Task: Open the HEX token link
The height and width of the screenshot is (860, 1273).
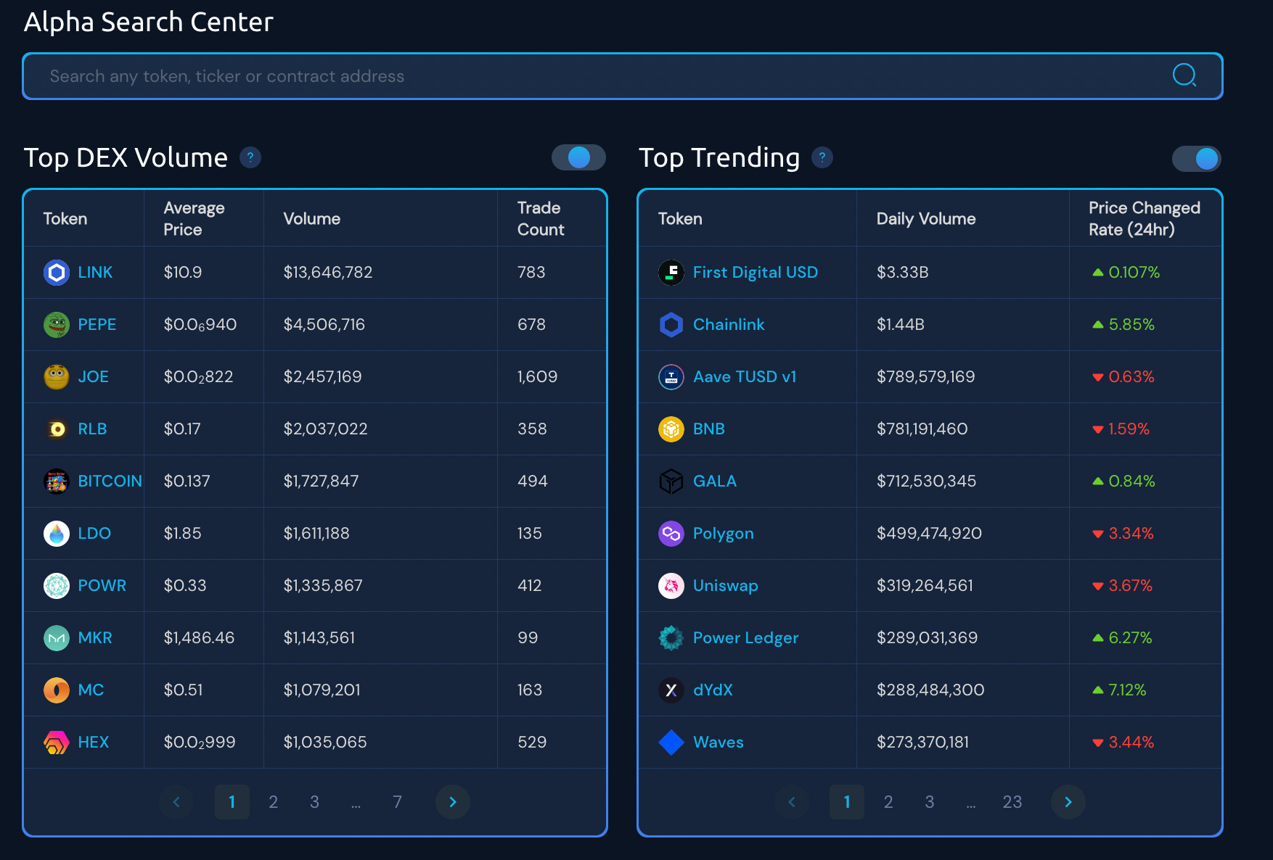Action: tap(94, 743)
